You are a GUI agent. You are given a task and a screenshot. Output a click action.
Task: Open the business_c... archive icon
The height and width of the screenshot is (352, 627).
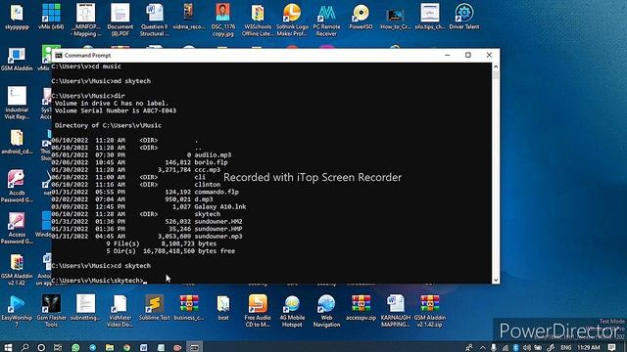click(x=189, y=308)
